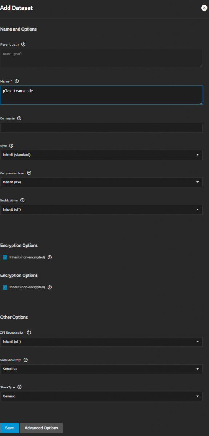Show Case Sensitivity help tooltip
The height and width of the screenshot is (436, 209).
pyautogui.click(x=25, y=360)
